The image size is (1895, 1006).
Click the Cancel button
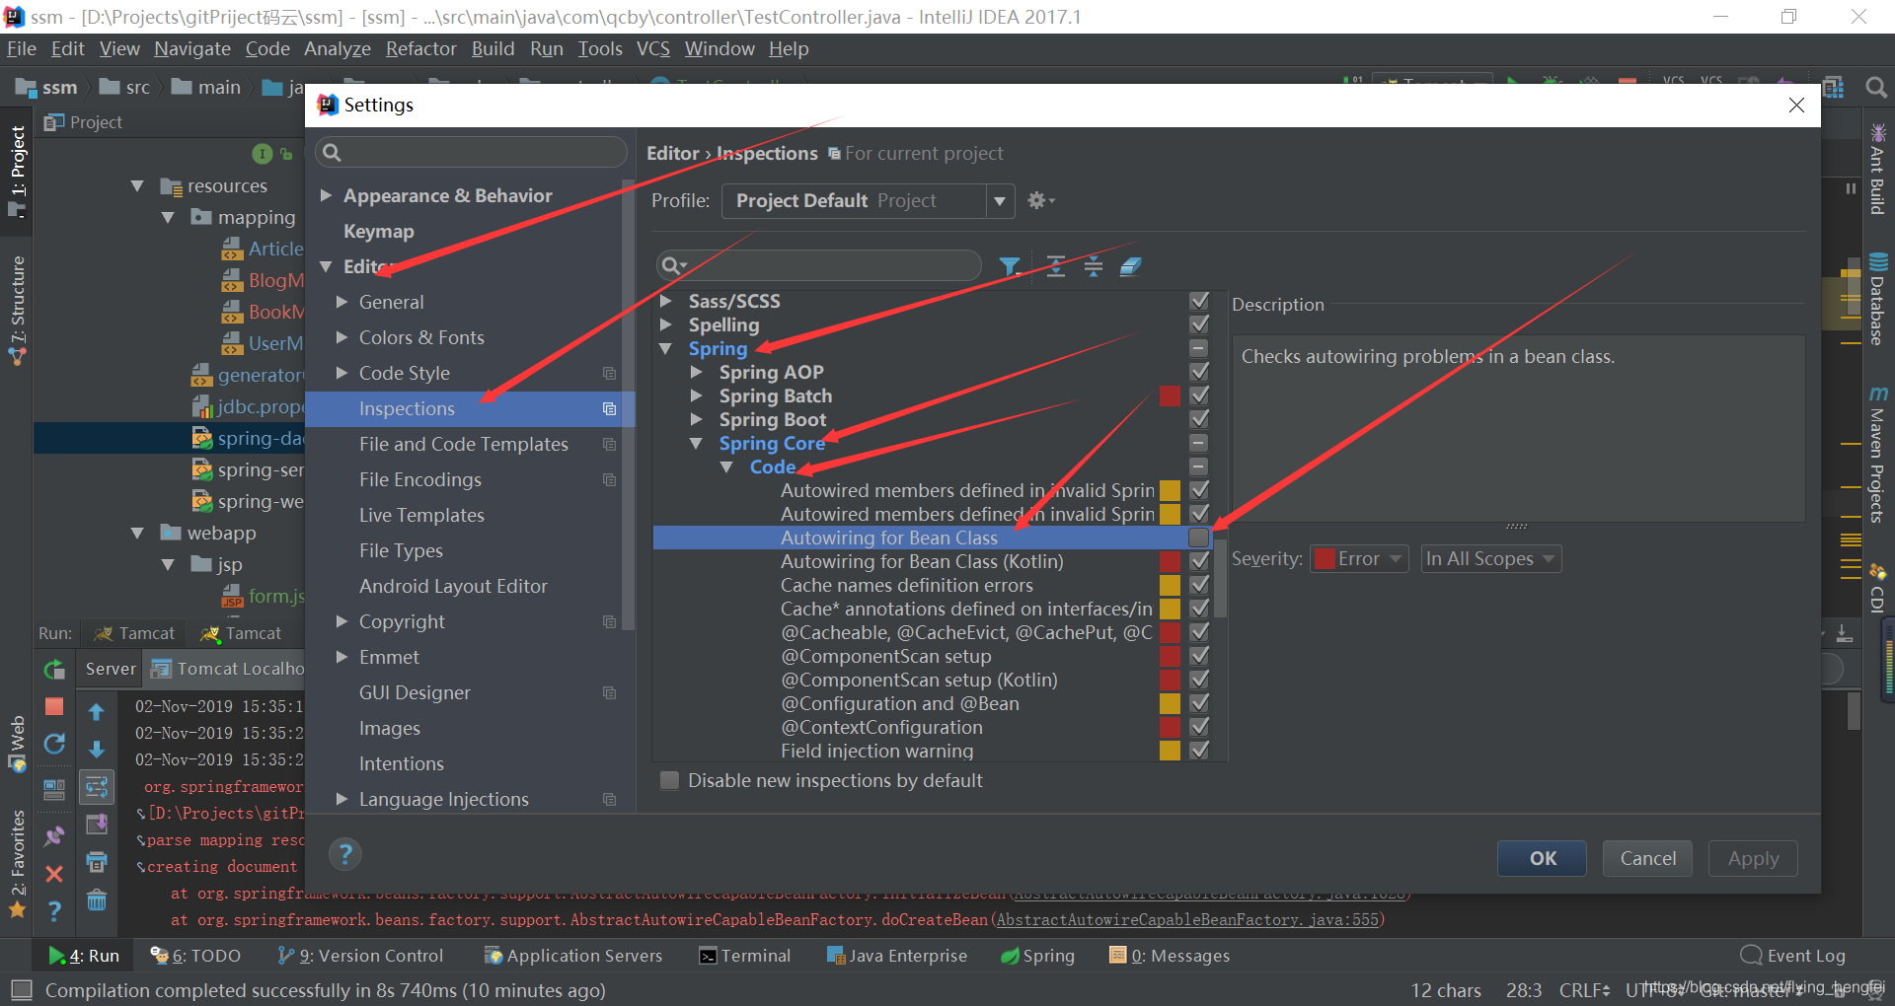coord(1647,858)
